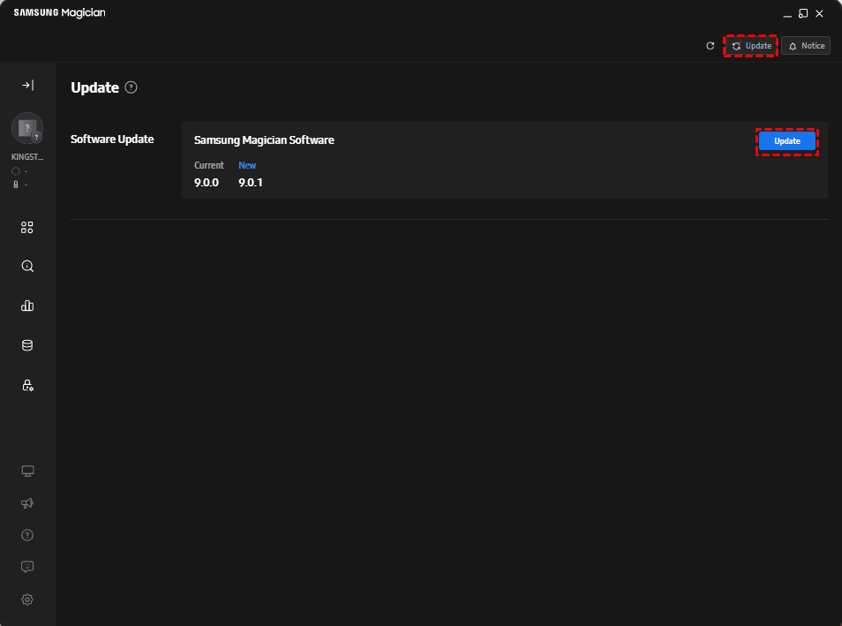Open the Performance Benchmark bar-chart icon
The width and height of the screenshot is (842, 626).
27,305
